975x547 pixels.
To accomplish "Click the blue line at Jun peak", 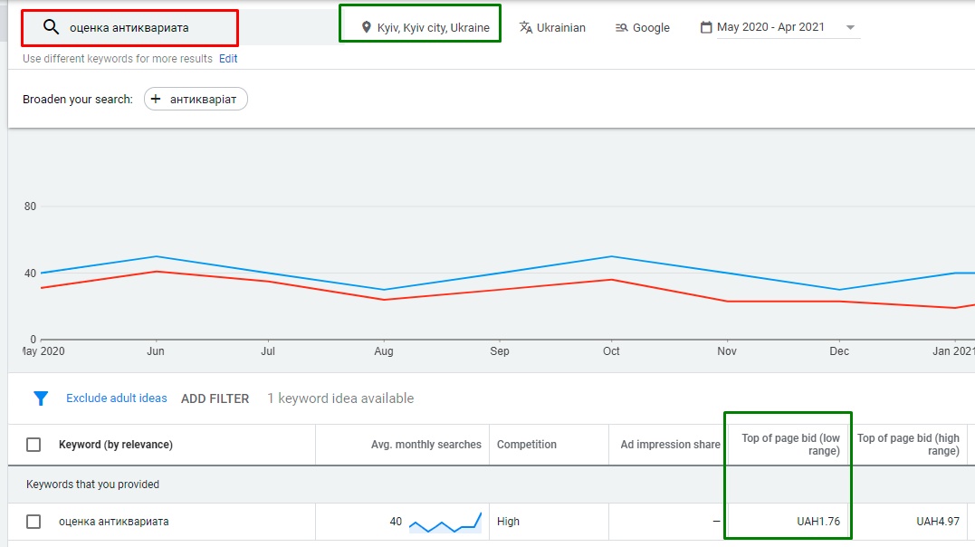I will point(156,256).
